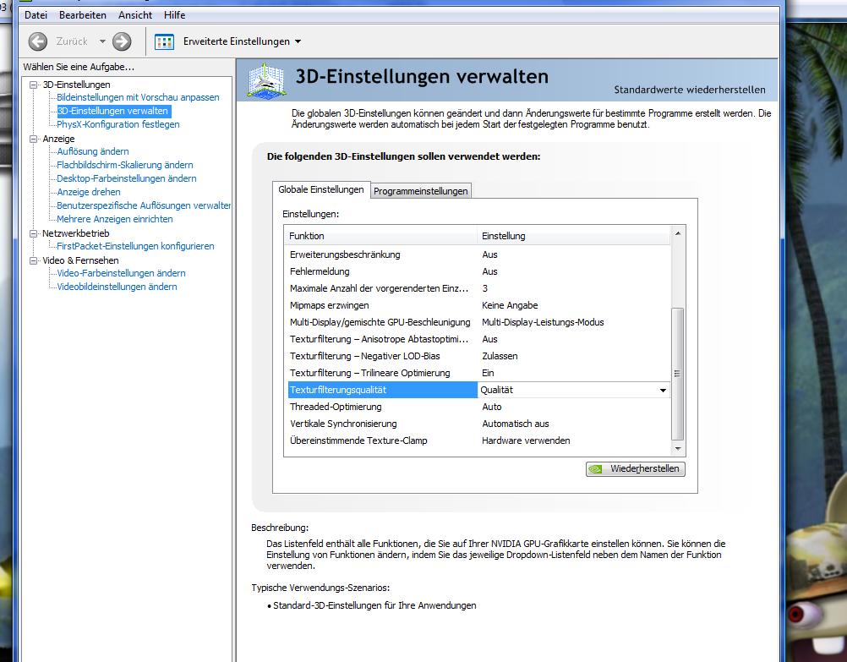847x662 pixels.
Task: Click the settings list scroll up arrow
Action: point(677,233)
